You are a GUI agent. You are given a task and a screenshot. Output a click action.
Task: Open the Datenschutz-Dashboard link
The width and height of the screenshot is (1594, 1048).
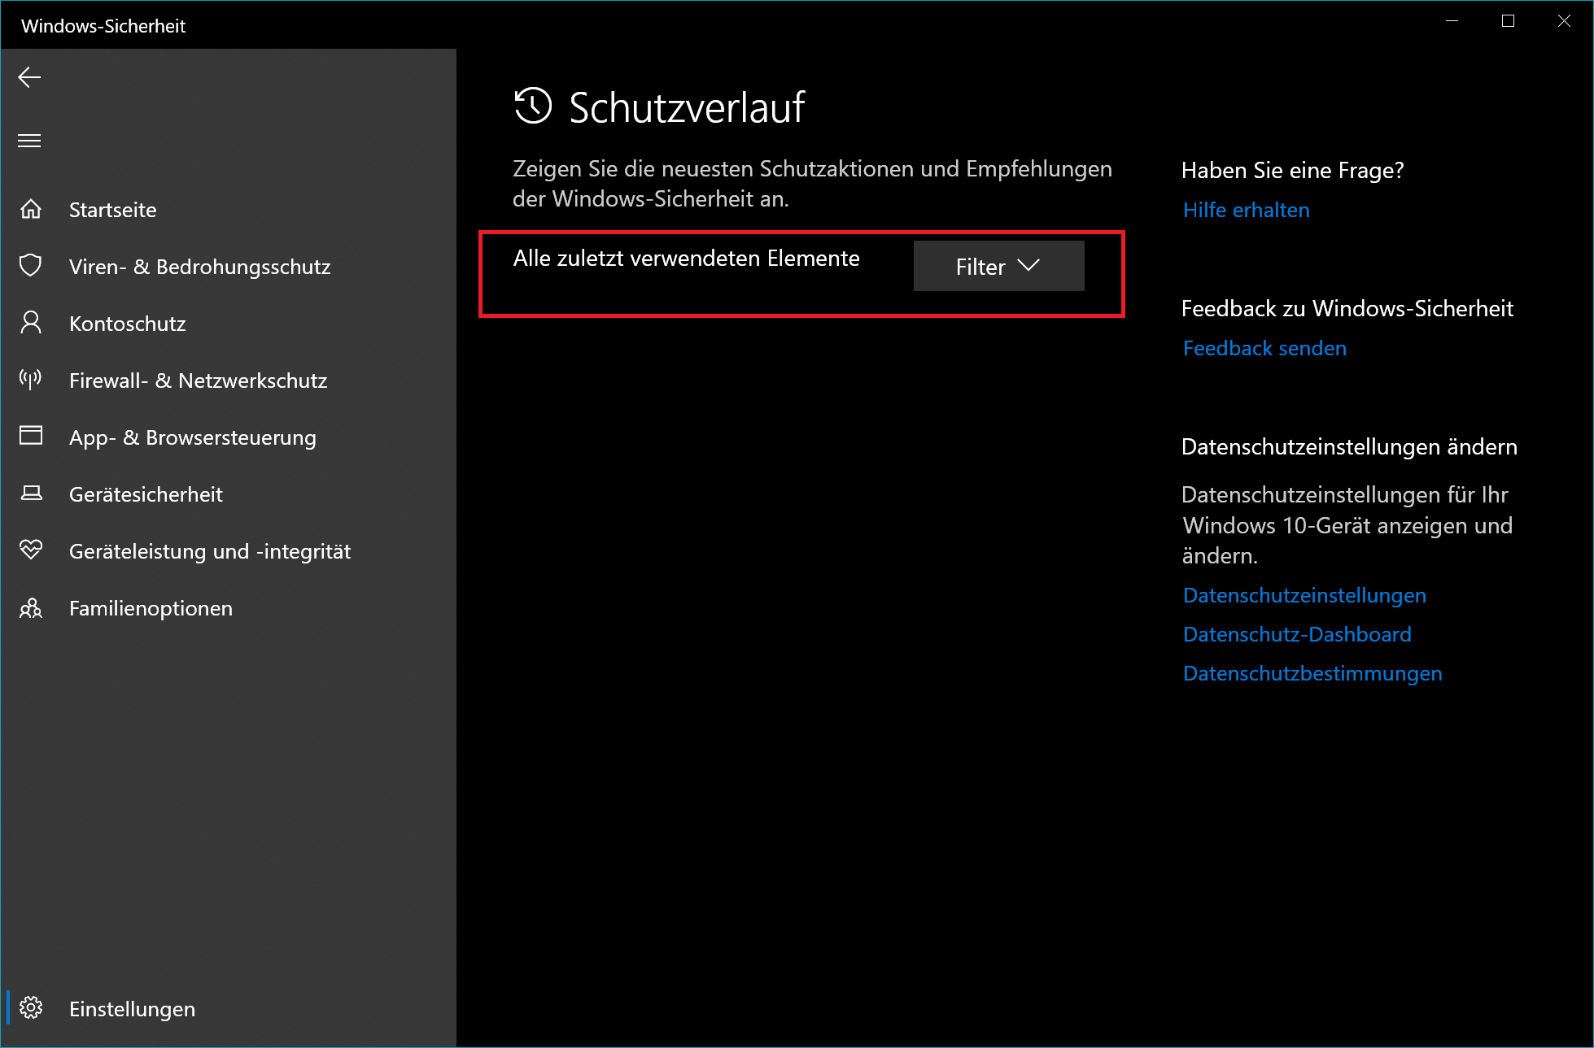tap(1297, 635)
